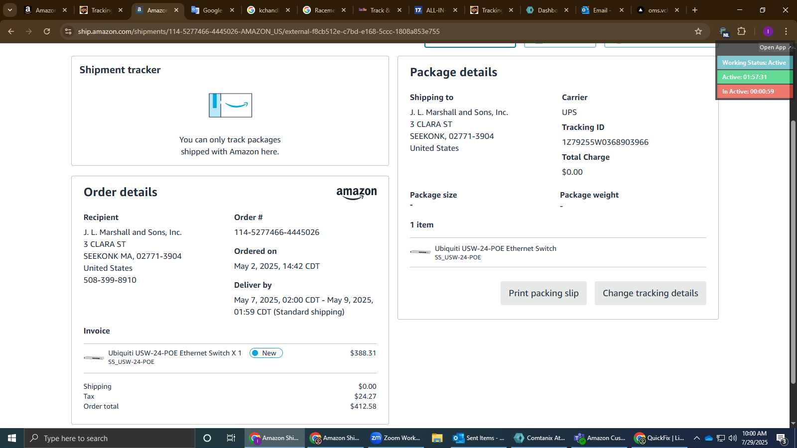This screenshot has height=448, width=797.
Task: Click Change tracking details button
Action: (650, 293)
